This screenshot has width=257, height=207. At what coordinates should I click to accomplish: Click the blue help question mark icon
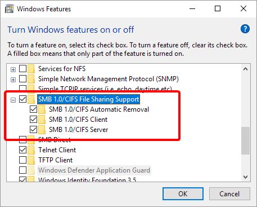coord(245,29)
